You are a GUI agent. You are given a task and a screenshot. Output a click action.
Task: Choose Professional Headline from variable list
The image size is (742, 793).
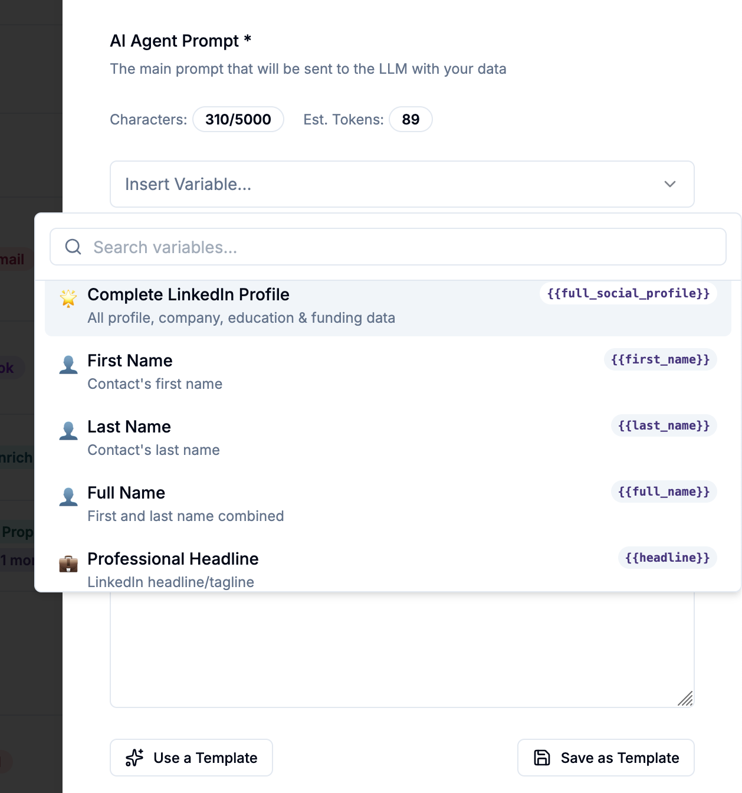pos(388,568)
